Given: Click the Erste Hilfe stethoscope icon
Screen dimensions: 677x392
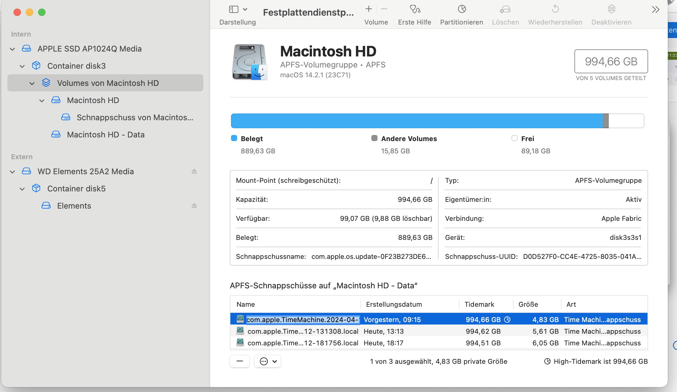Looking at the screenshot, I should click(415, 10).
